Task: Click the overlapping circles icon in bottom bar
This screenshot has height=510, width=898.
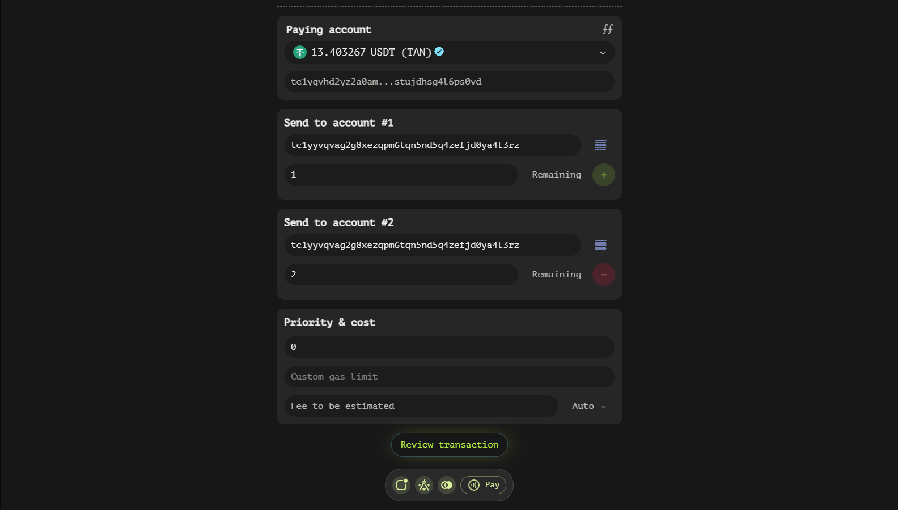Action: click(447, 485)
